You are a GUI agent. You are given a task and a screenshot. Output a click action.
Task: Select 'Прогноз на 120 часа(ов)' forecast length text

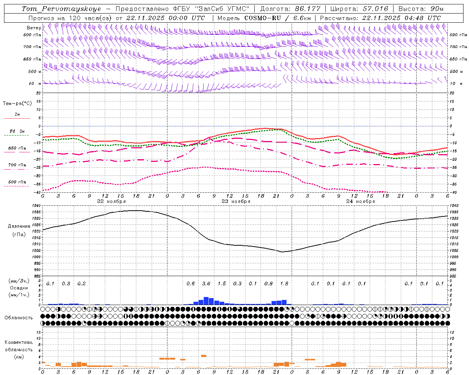click(x=71, y=18)
